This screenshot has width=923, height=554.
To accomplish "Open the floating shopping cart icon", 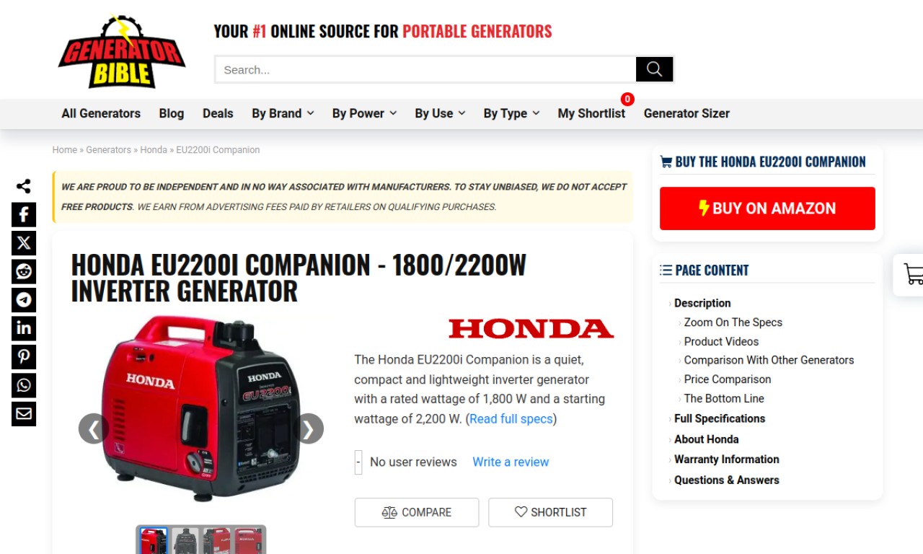I will [911, 274].
